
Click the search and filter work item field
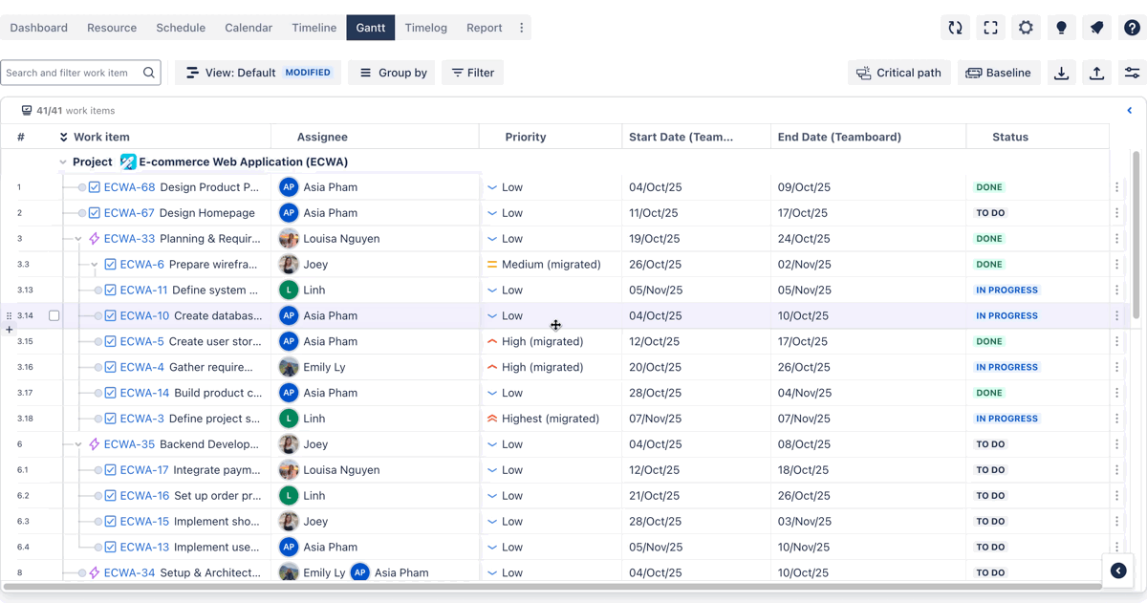click(x=72, y=73)
